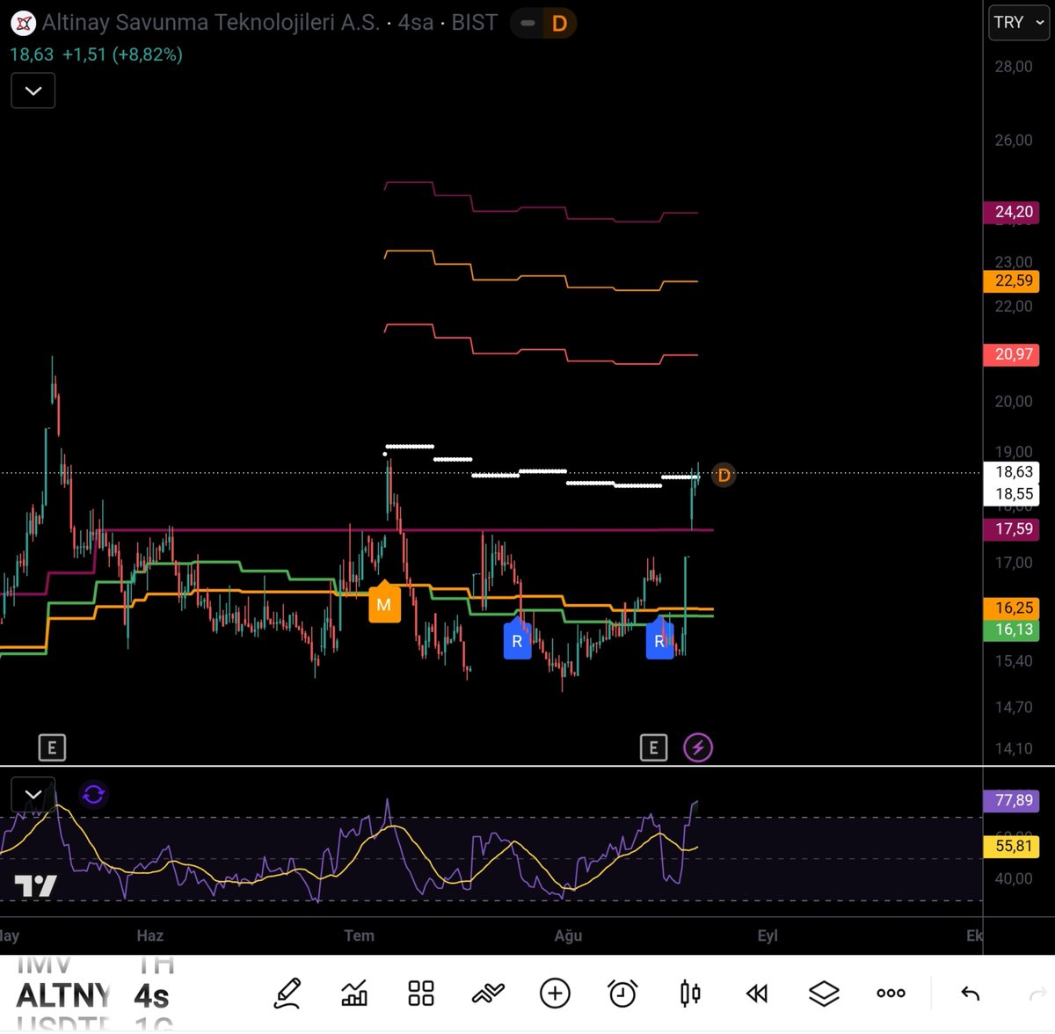
Task: Click the orange D marker at price line
Action: 723,475
